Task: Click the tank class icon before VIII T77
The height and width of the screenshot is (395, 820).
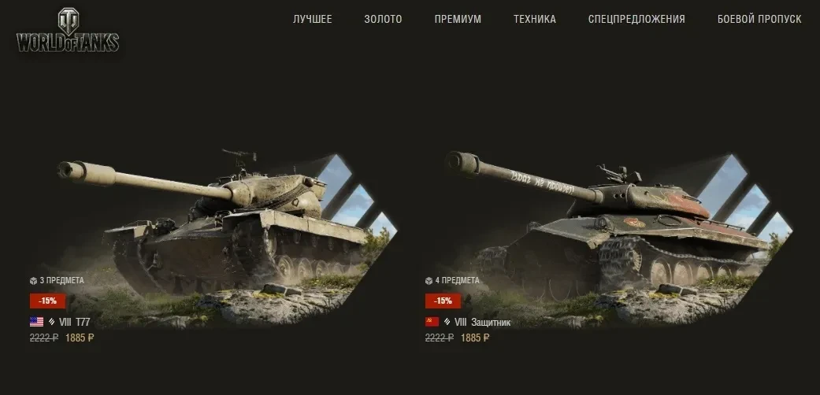Action: pyautogui.click(x=52, y=323)
